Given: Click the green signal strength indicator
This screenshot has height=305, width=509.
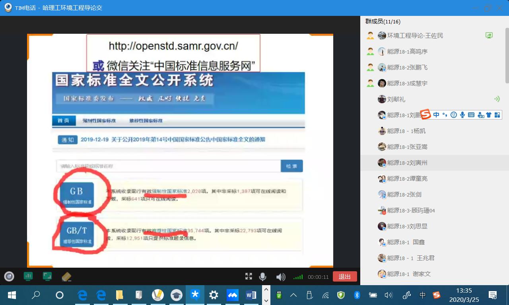Looking at the screenshot, I should [298, 277].
